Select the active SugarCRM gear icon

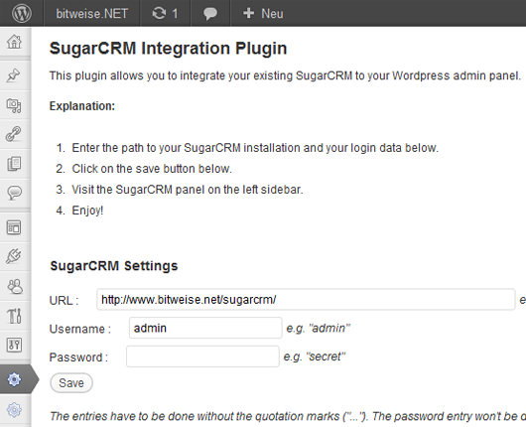tap(14, 379)
